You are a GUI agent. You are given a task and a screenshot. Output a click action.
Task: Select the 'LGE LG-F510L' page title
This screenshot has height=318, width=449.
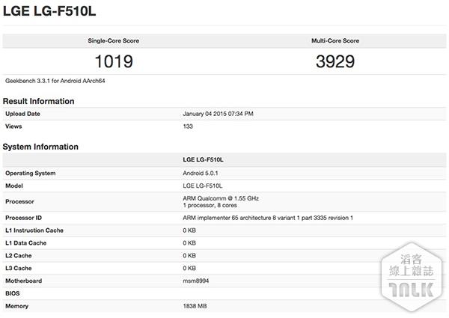click(x=49, y=11)
